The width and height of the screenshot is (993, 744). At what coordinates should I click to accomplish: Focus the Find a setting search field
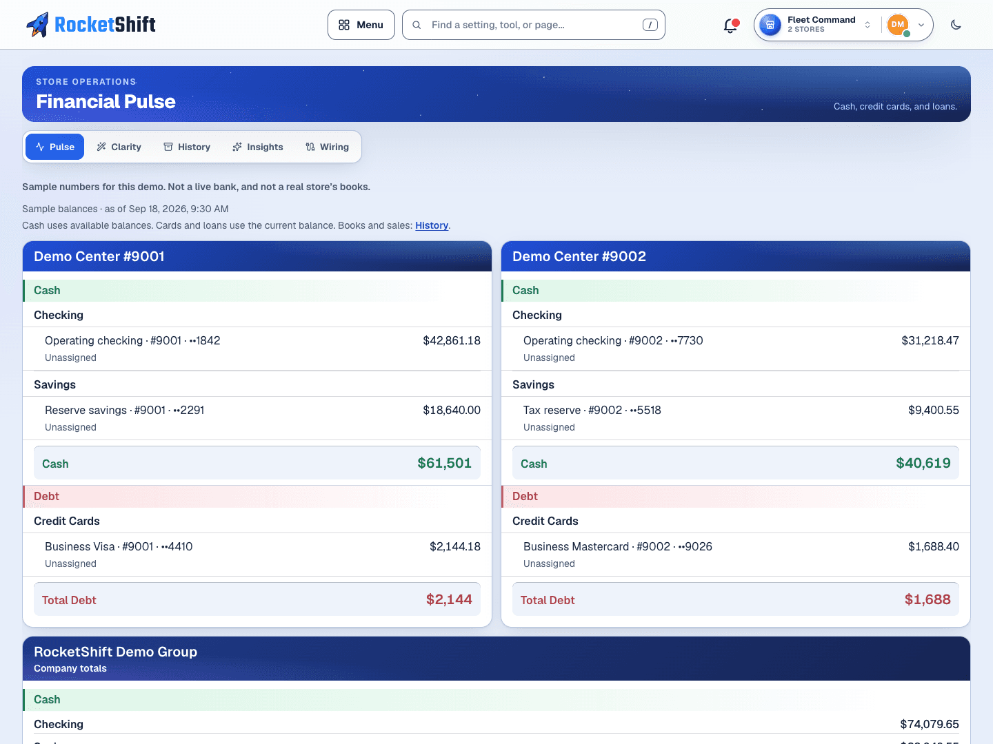pyautogui.click(x=534, y=25)
